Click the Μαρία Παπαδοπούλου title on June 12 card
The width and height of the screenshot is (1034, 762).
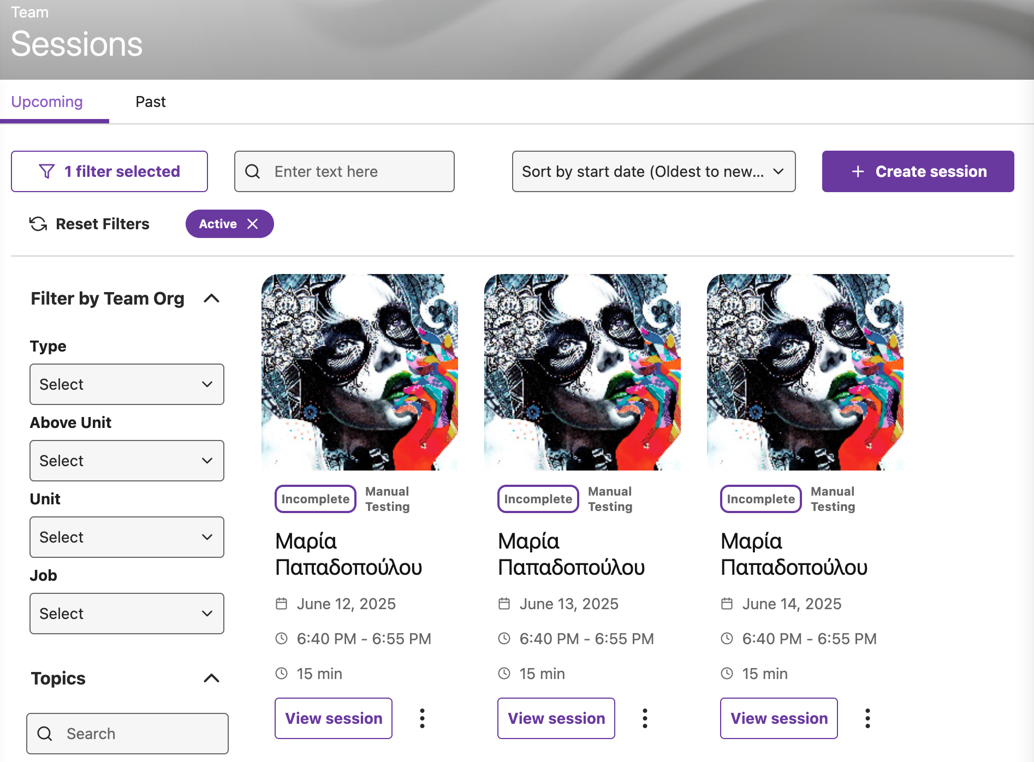348,554
